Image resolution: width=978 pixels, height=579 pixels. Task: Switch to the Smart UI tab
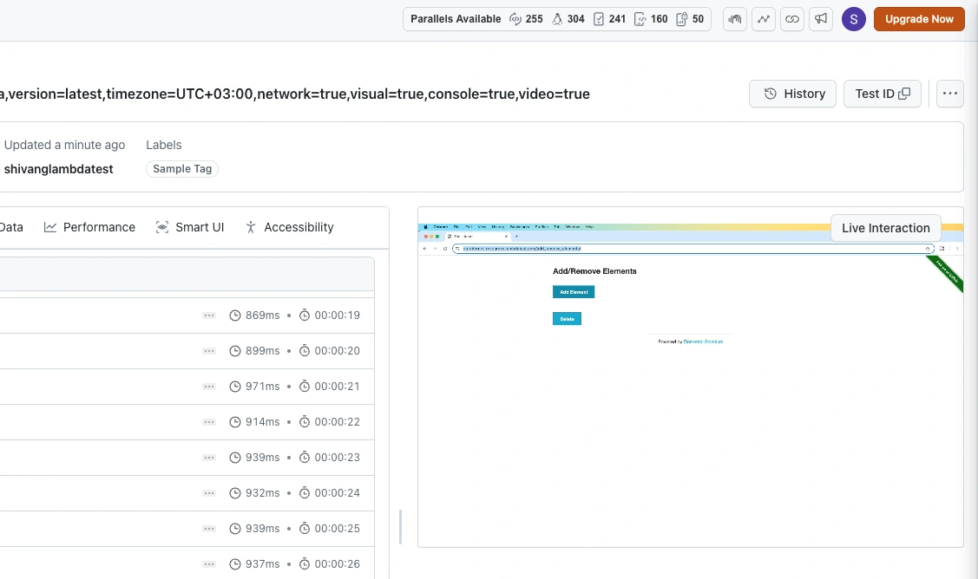[x=189, y=227]
